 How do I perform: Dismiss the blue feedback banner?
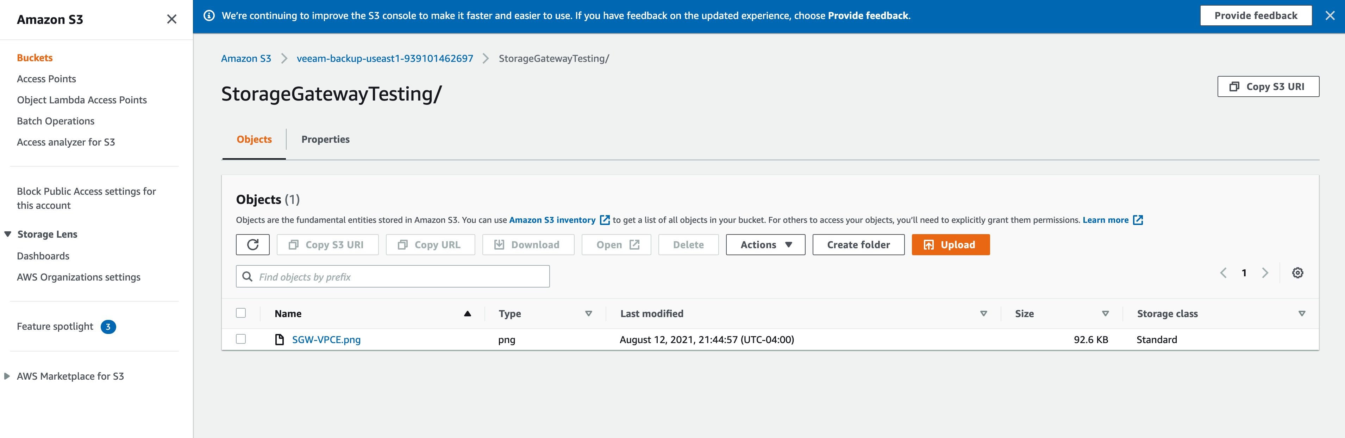click(x=1330, y=15)
